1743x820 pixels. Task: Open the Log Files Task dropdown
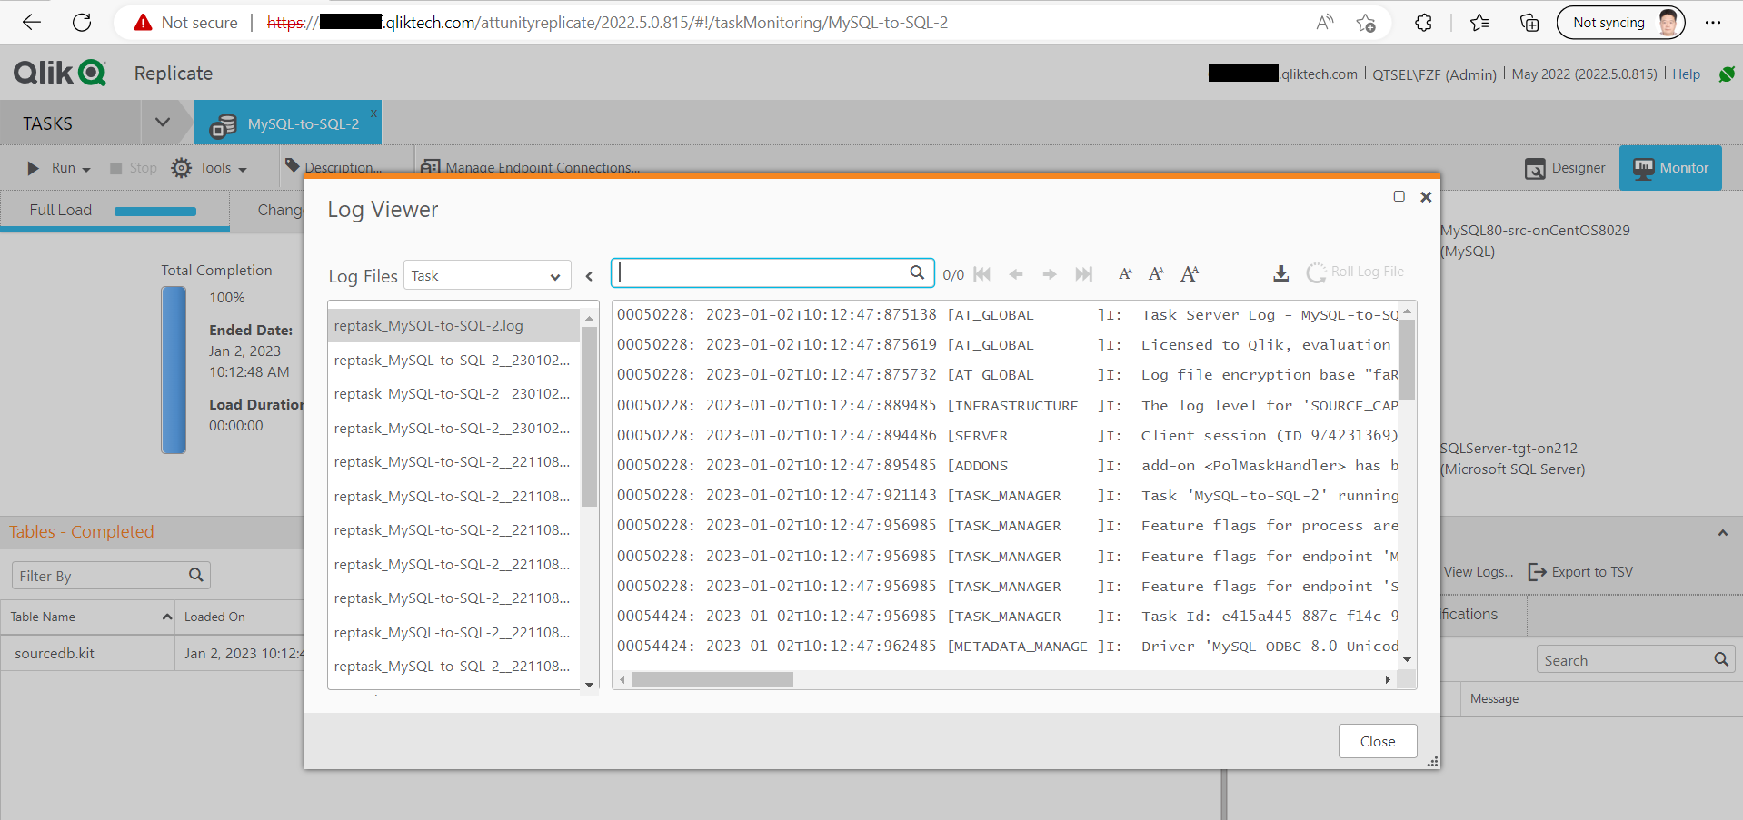(x=487, y=274)
